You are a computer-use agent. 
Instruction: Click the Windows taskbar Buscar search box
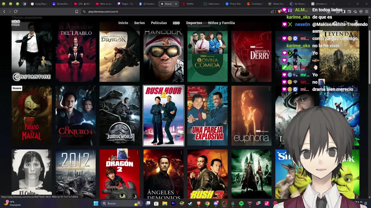click(122, 203)
